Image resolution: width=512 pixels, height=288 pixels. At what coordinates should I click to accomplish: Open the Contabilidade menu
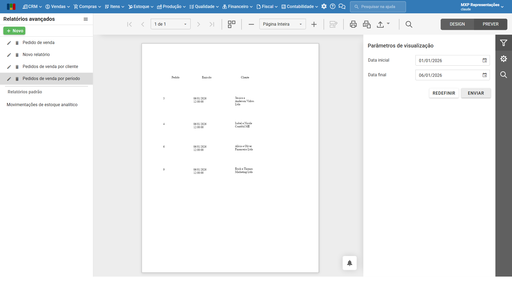coord(300,7)
